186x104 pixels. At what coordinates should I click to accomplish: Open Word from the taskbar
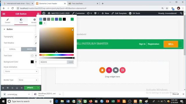(68, 101)
